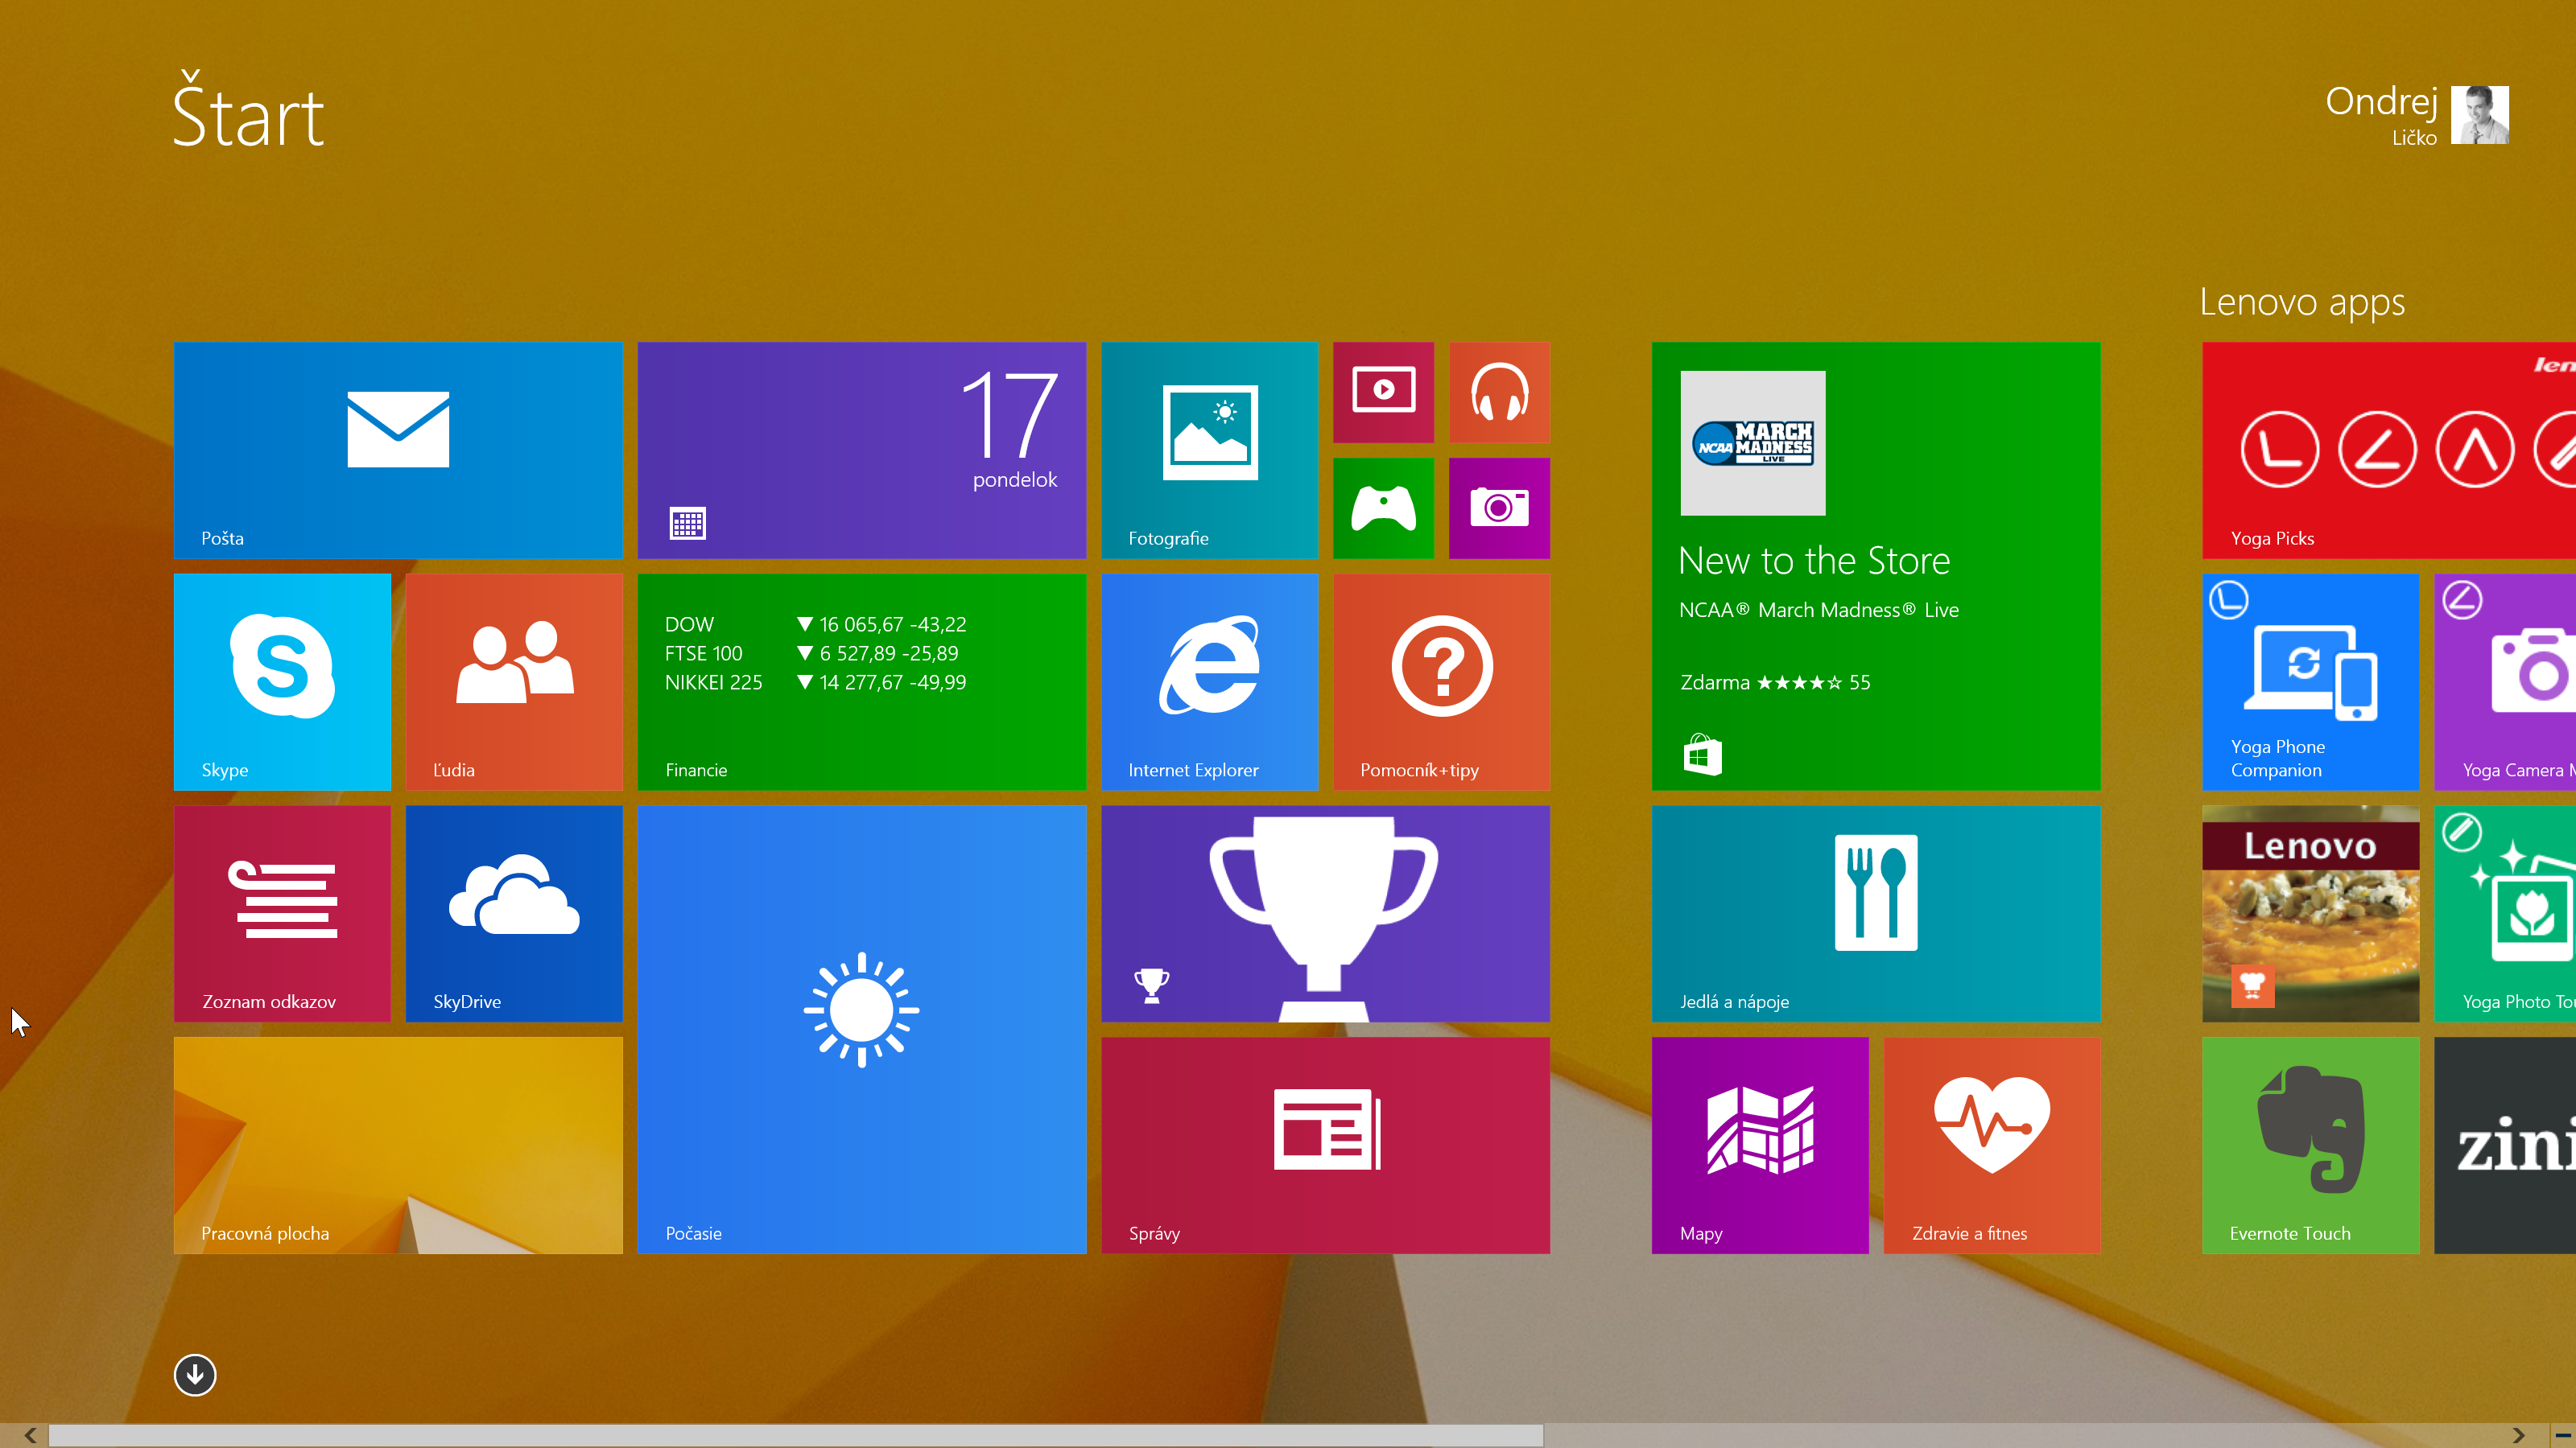The width and height of the screenshot is (2576, 1448).
Task: Open the calendar tile showing 17 pondelok
Action: [x=862, y=450]
